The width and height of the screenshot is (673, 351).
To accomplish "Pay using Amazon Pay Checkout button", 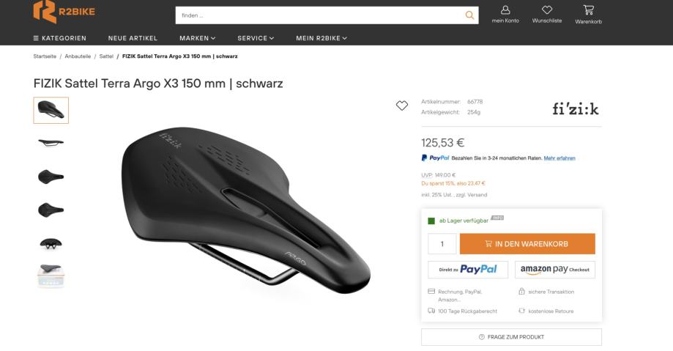I will click(x=554, y=270).
